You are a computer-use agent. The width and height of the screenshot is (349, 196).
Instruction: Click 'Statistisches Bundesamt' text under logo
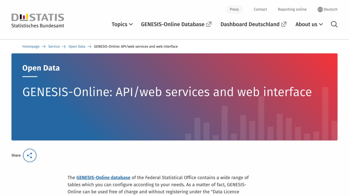pyautogui.click(x=38, y=26)
